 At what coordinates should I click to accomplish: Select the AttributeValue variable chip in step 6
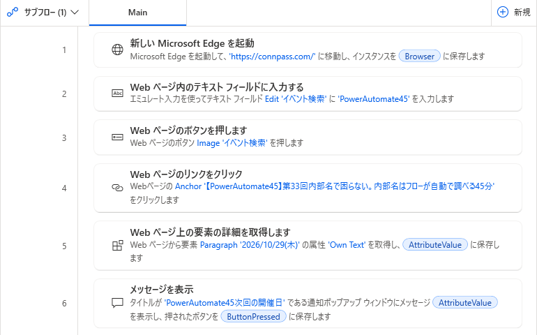coord(464,303)
